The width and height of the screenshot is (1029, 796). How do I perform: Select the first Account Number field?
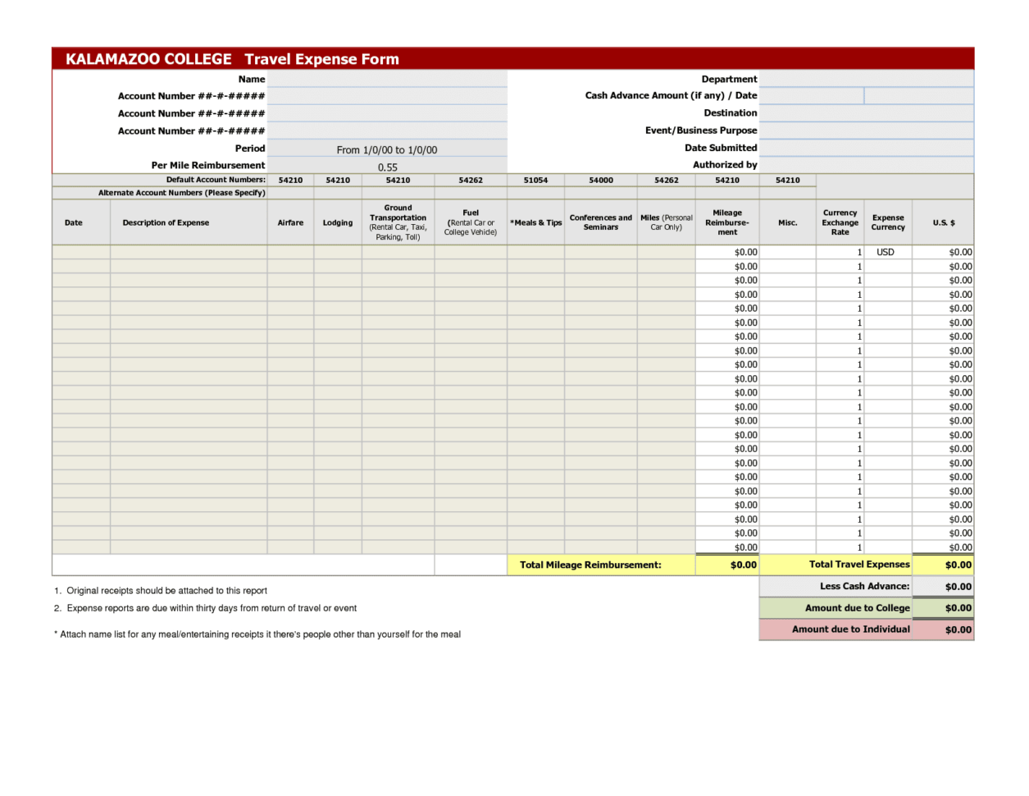388,96
